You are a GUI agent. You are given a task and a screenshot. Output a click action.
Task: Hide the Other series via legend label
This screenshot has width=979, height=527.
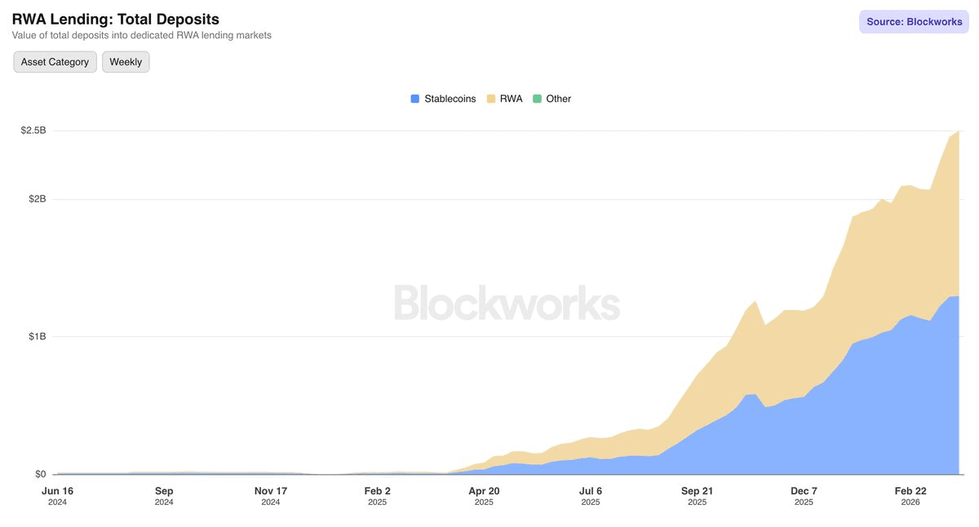pyautogui.click(x=558, y=99)
